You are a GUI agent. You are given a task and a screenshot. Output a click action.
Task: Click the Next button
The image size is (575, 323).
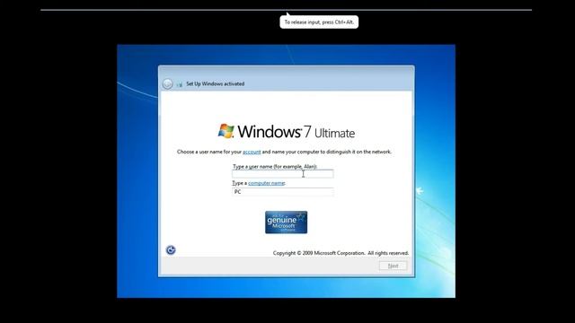[393, 266]
